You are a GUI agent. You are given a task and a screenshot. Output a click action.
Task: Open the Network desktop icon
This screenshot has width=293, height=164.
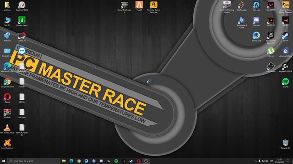[7, 36]
